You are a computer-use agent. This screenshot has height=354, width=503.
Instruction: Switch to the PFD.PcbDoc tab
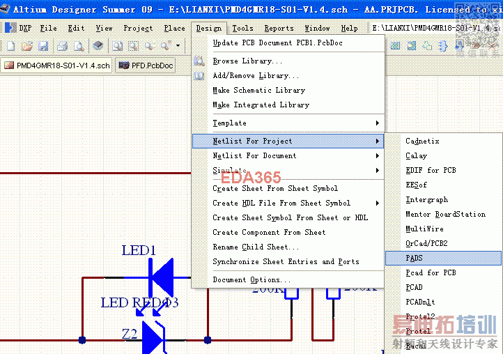click(x=146, y=66)
